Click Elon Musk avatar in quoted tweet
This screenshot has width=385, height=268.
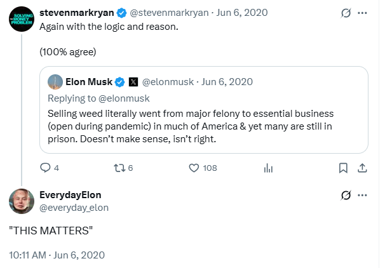[55, 81]
